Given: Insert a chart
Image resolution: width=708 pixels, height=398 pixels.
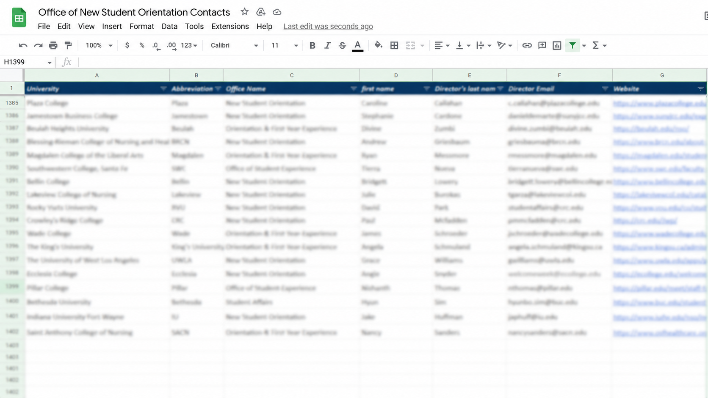Looking at the screenshot, I should (557, 45).
